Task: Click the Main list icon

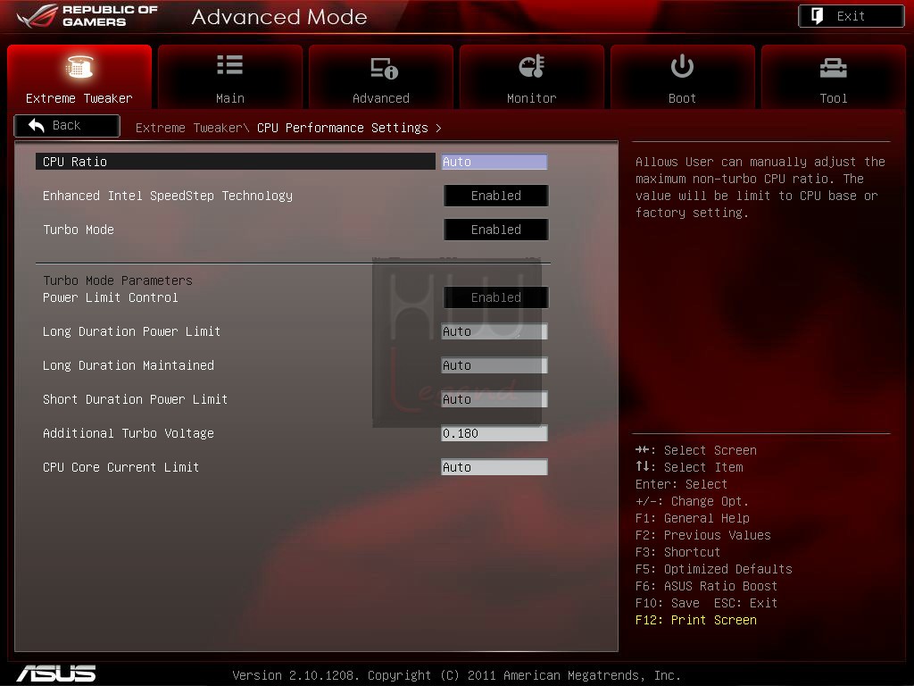Action: coord(229,64)
